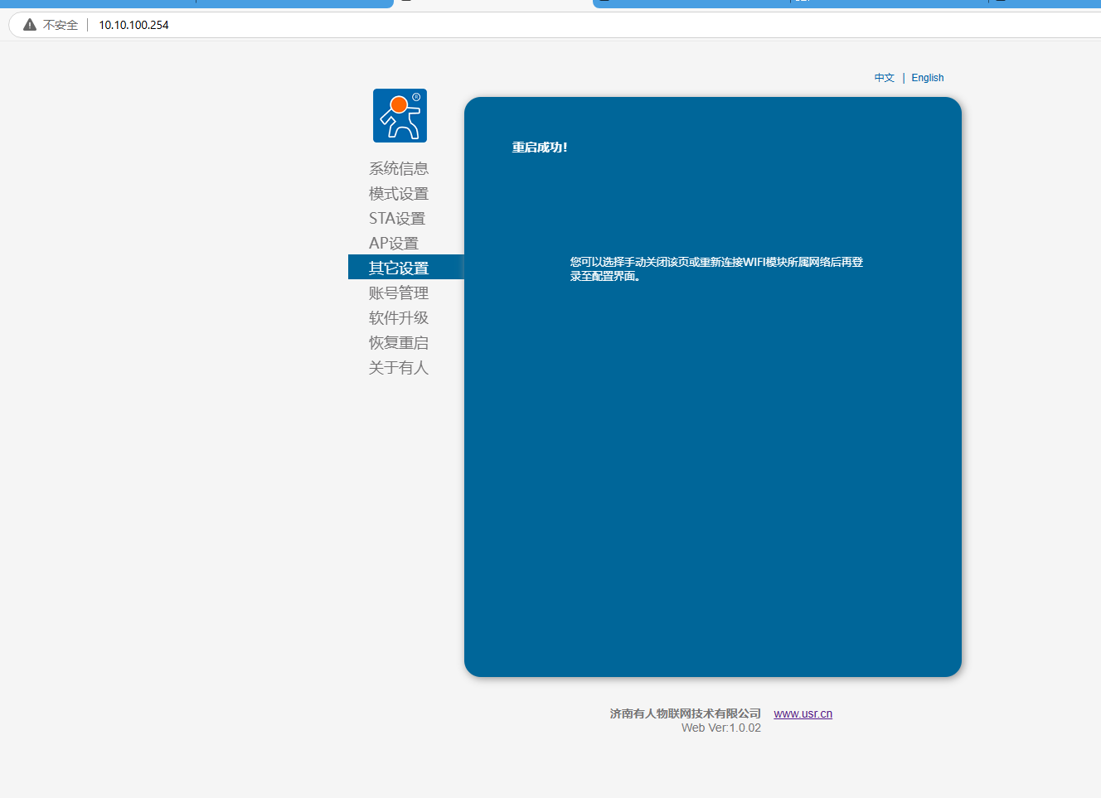The image size is (1101, 798).
Task: Click the 济南有人物联网技术有限公司 footer text
Action: (x=685, y=713)
